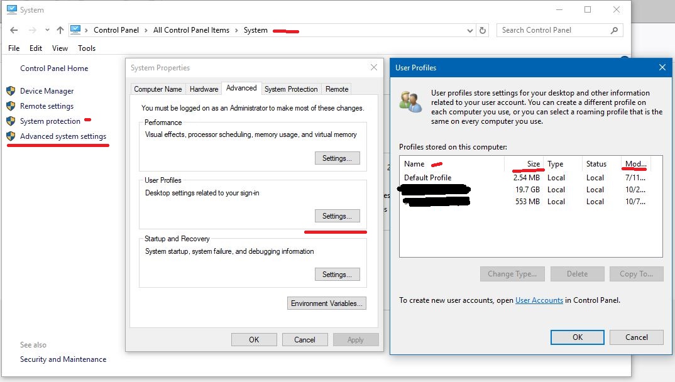Click System window title bar icon
Image resolution: width=675 pixels, height=382 pixels.
tap(11, 9)
